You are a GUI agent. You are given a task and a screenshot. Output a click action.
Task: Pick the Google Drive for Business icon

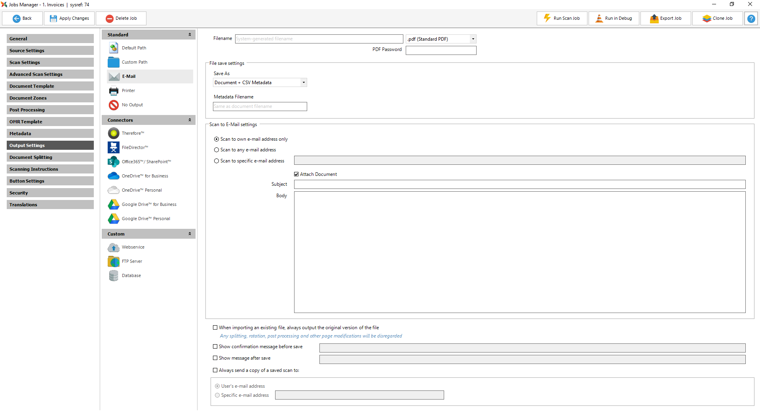coord(114,204)
